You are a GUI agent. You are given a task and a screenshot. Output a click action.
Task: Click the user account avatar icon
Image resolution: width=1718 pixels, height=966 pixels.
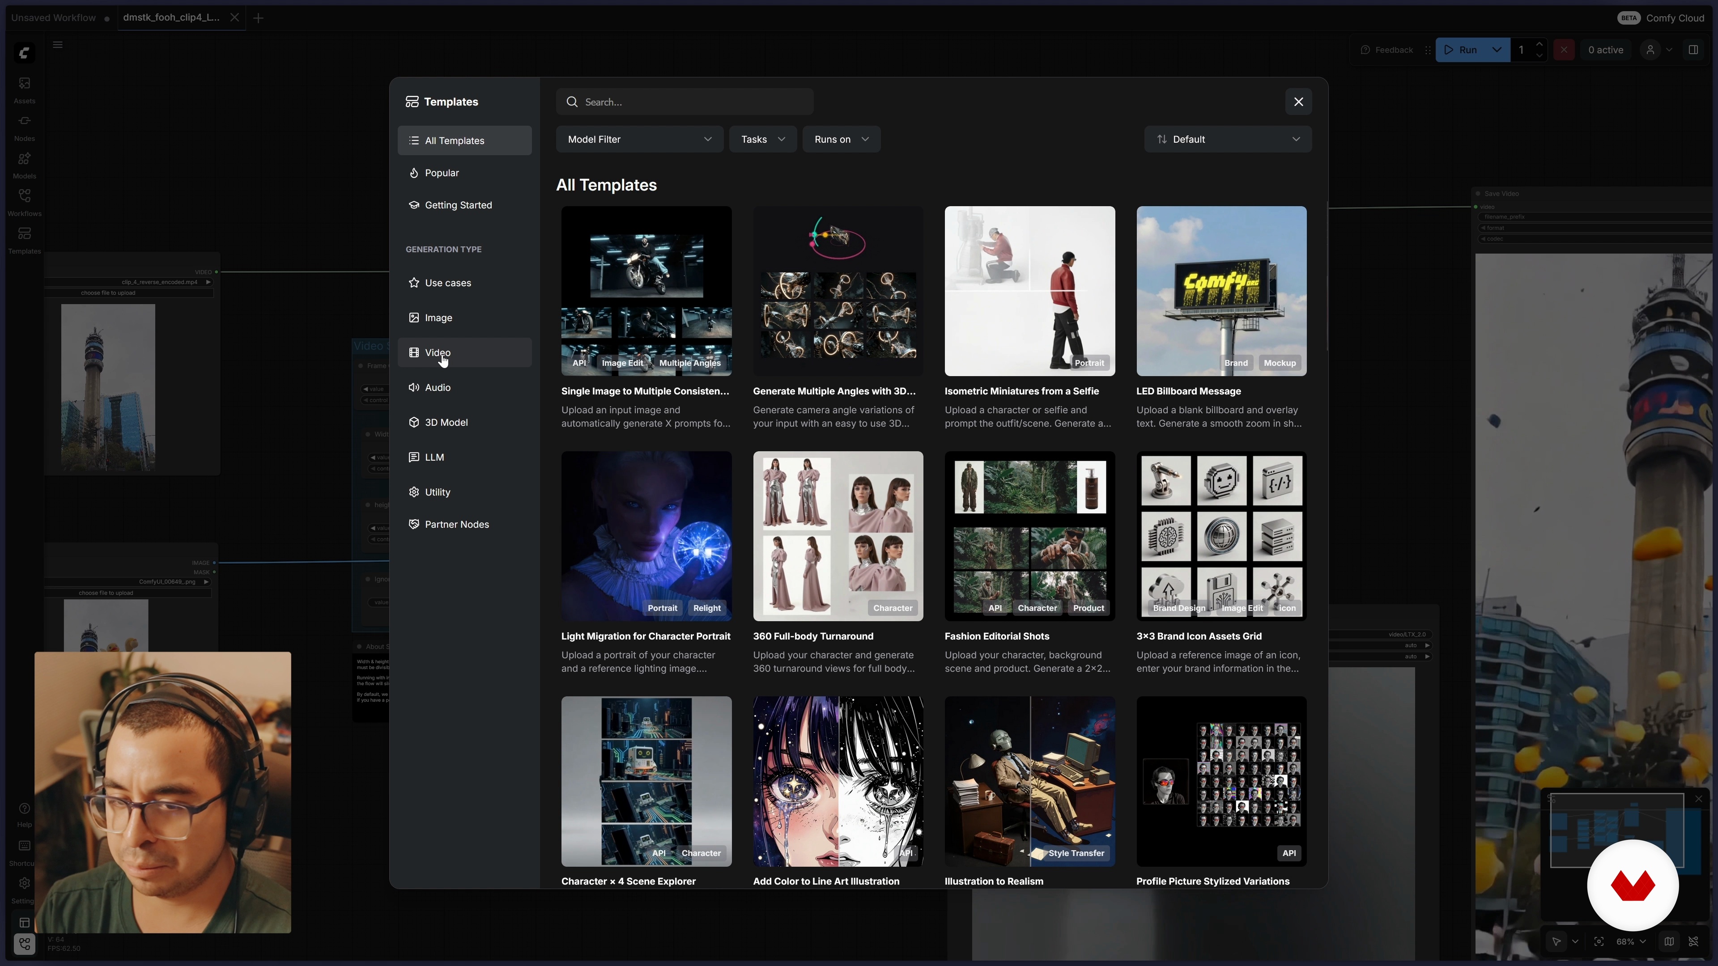click(1650, 50)
